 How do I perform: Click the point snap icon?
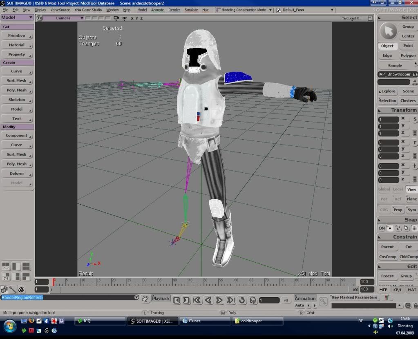[x=390, y=228]
